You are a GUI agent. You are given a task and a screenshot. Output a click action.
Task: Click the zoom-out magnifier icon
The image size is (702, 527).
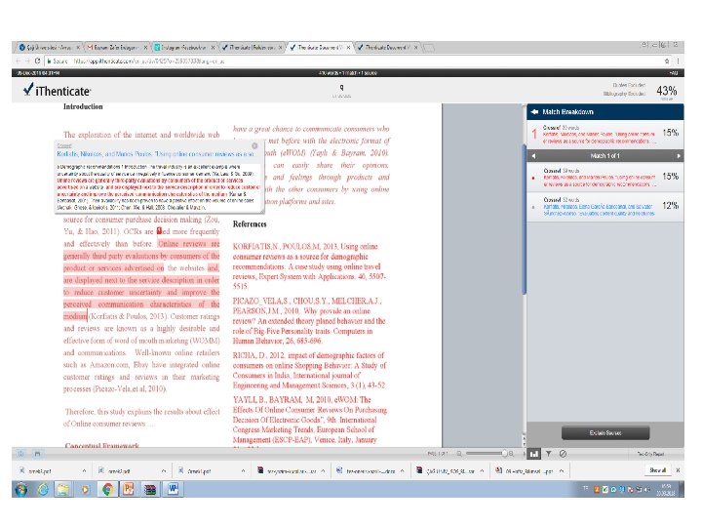tap(459, 454)
